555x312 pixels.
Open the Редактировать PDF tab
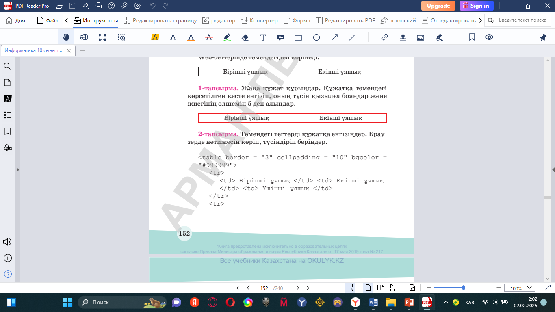[345, 20]
